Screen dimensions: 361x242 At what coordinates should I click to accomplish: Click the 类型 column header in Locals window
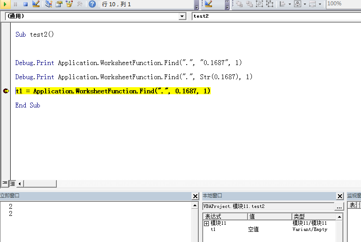click(314, 216)
